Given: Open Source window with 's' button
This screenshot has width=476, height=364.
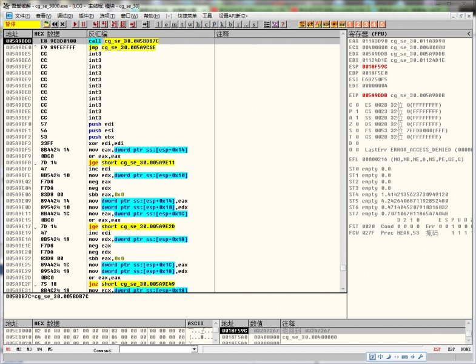Looking at the screenshot, I should [x=254, y=24].
